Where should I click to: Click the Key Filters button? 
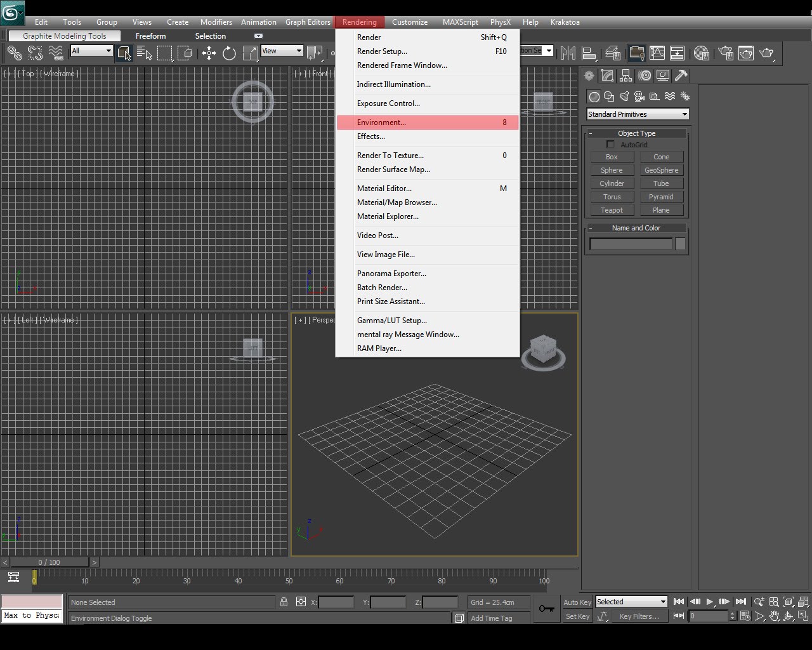pyautogui.click(x=639, y=616)
